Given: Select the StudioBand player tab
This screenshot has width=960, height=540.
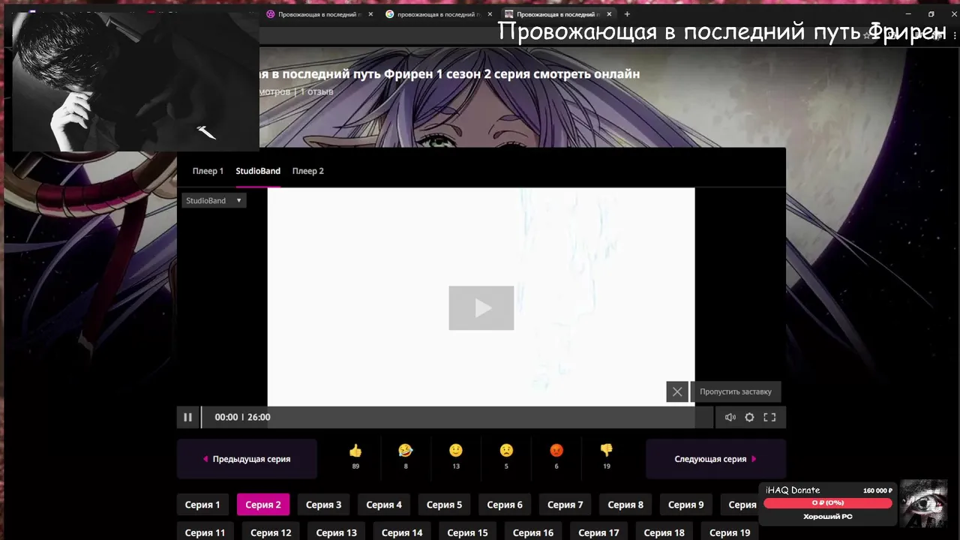Looking at the screenshot, I should click(x=258, y=171).
